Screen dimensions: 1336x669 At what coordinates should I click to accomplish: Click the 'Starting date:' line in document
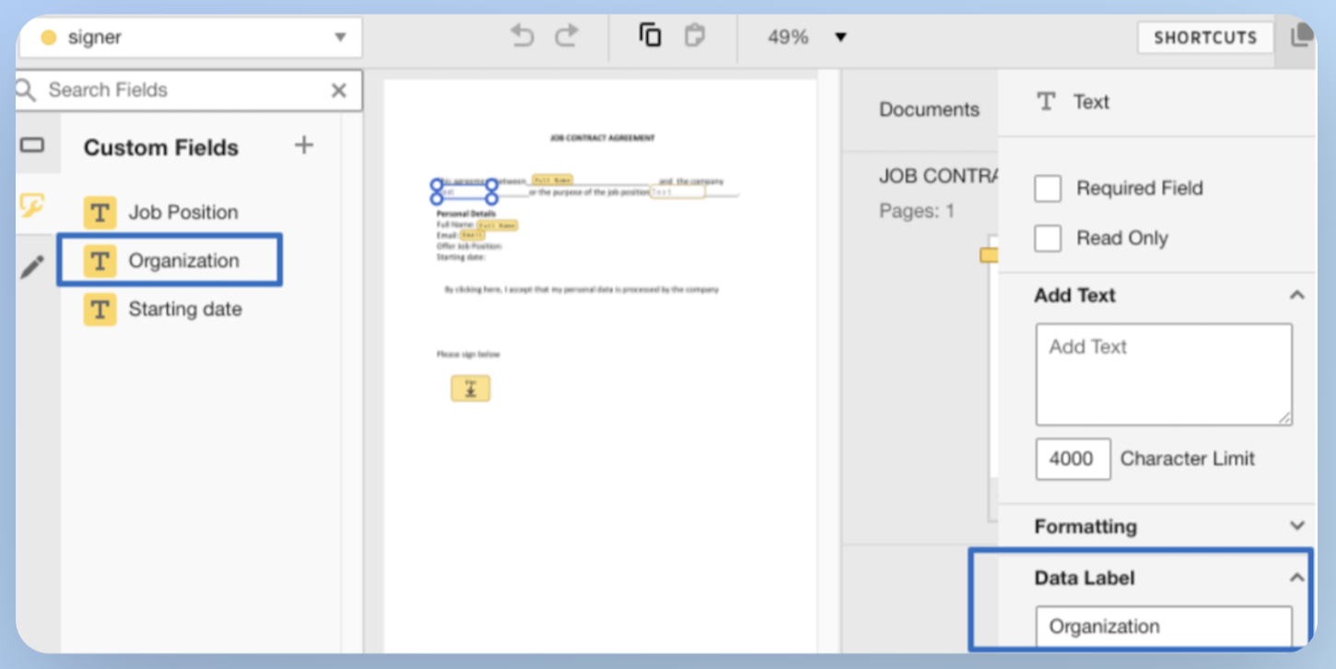(461, 257)
